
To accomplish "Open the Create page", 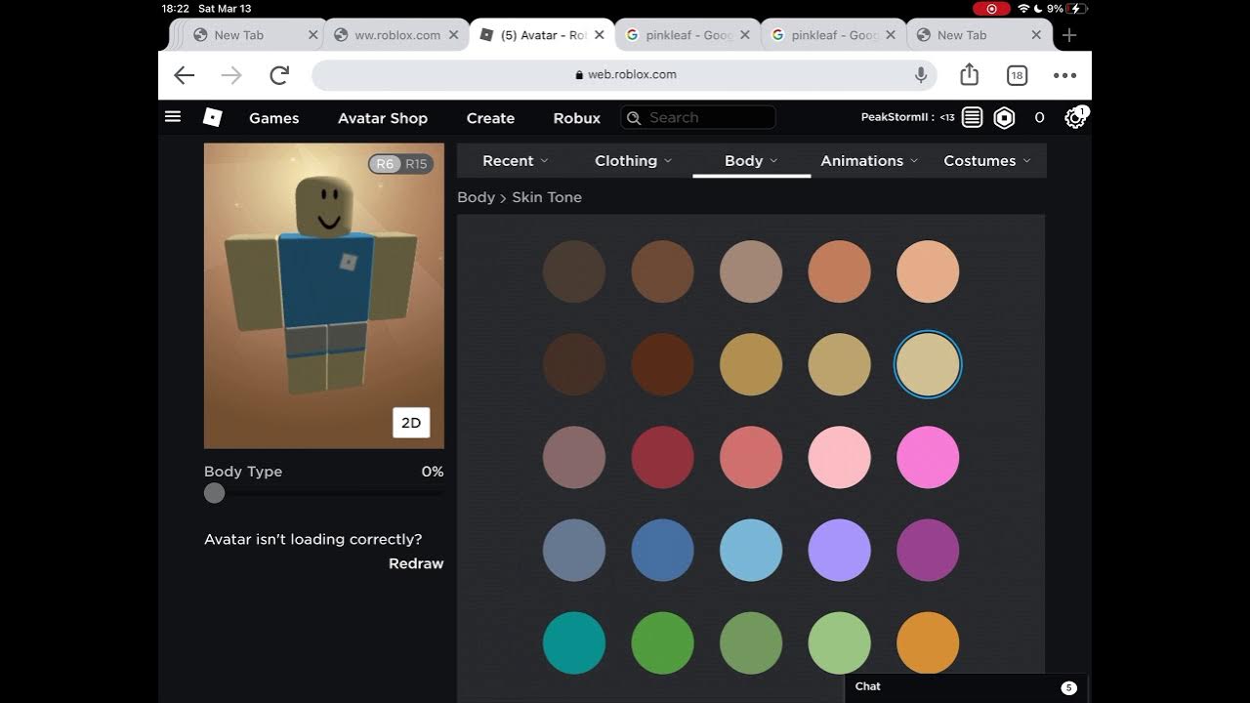I will pos(490,118).
